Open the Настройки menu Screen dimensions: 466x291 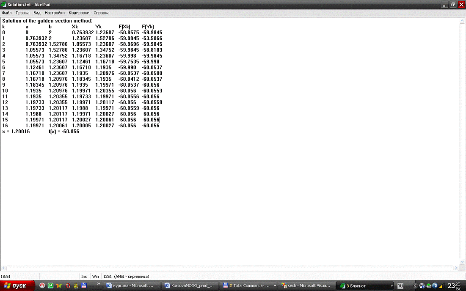tap(54, 13)
